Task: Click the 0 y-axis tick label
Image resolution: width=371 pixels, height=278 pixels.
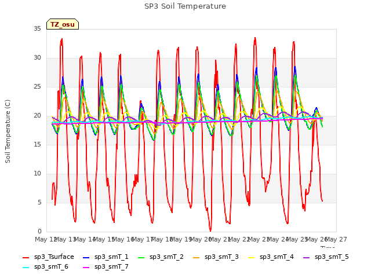Action: click(x=39, y=231)
